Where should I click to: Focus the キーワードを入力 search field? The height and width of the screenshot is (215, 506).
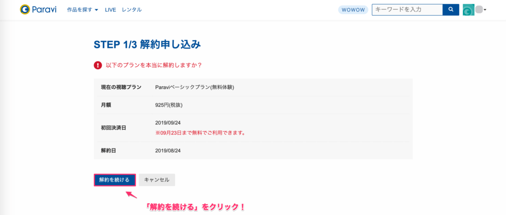click(407, 10)
